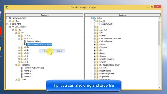Click the Fixpoints data file icon

click(25, 41)
